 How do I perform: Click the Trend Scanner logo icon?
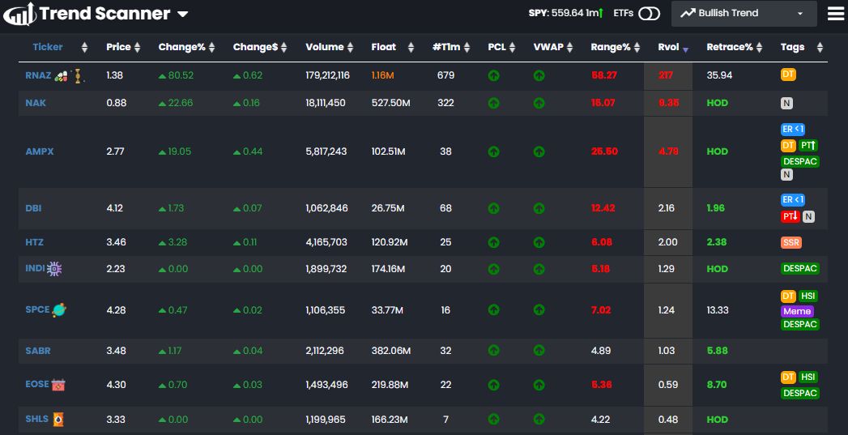19,14
